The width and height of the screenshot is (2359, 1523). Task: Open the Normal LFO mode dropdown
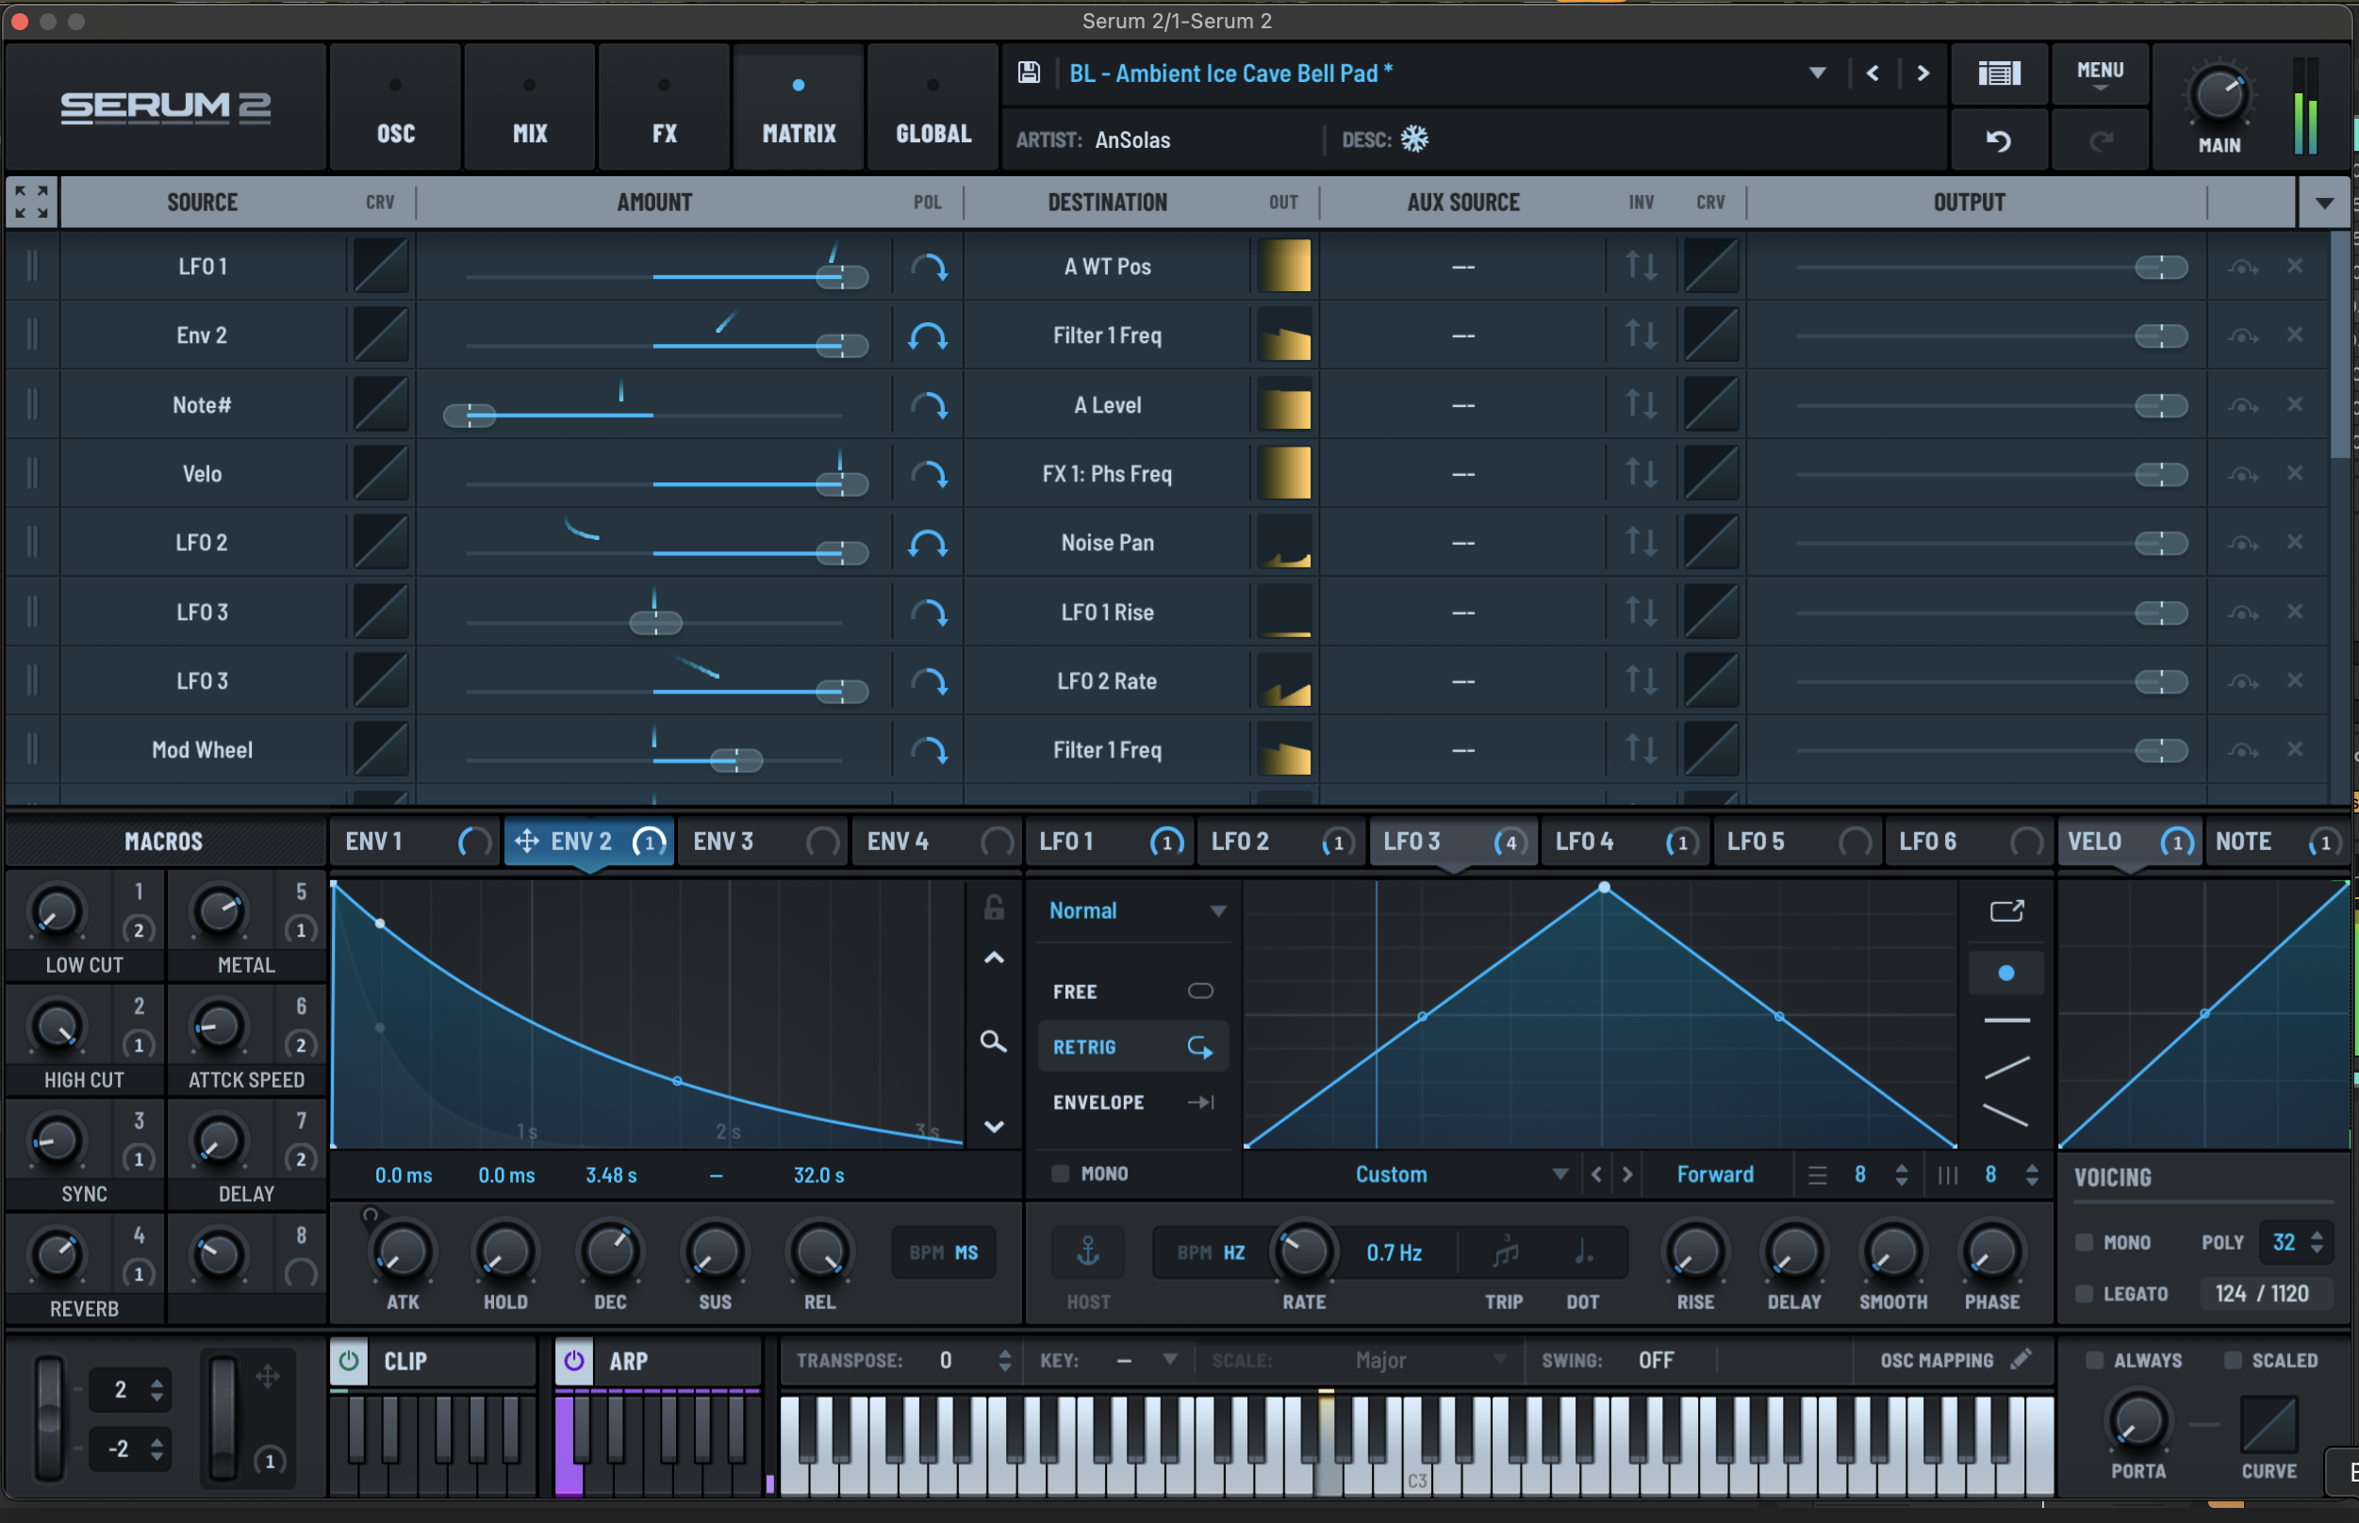[x=1137, y=910]
